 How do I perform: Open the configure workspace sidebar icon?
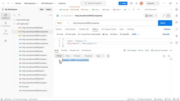pos(6,41)
